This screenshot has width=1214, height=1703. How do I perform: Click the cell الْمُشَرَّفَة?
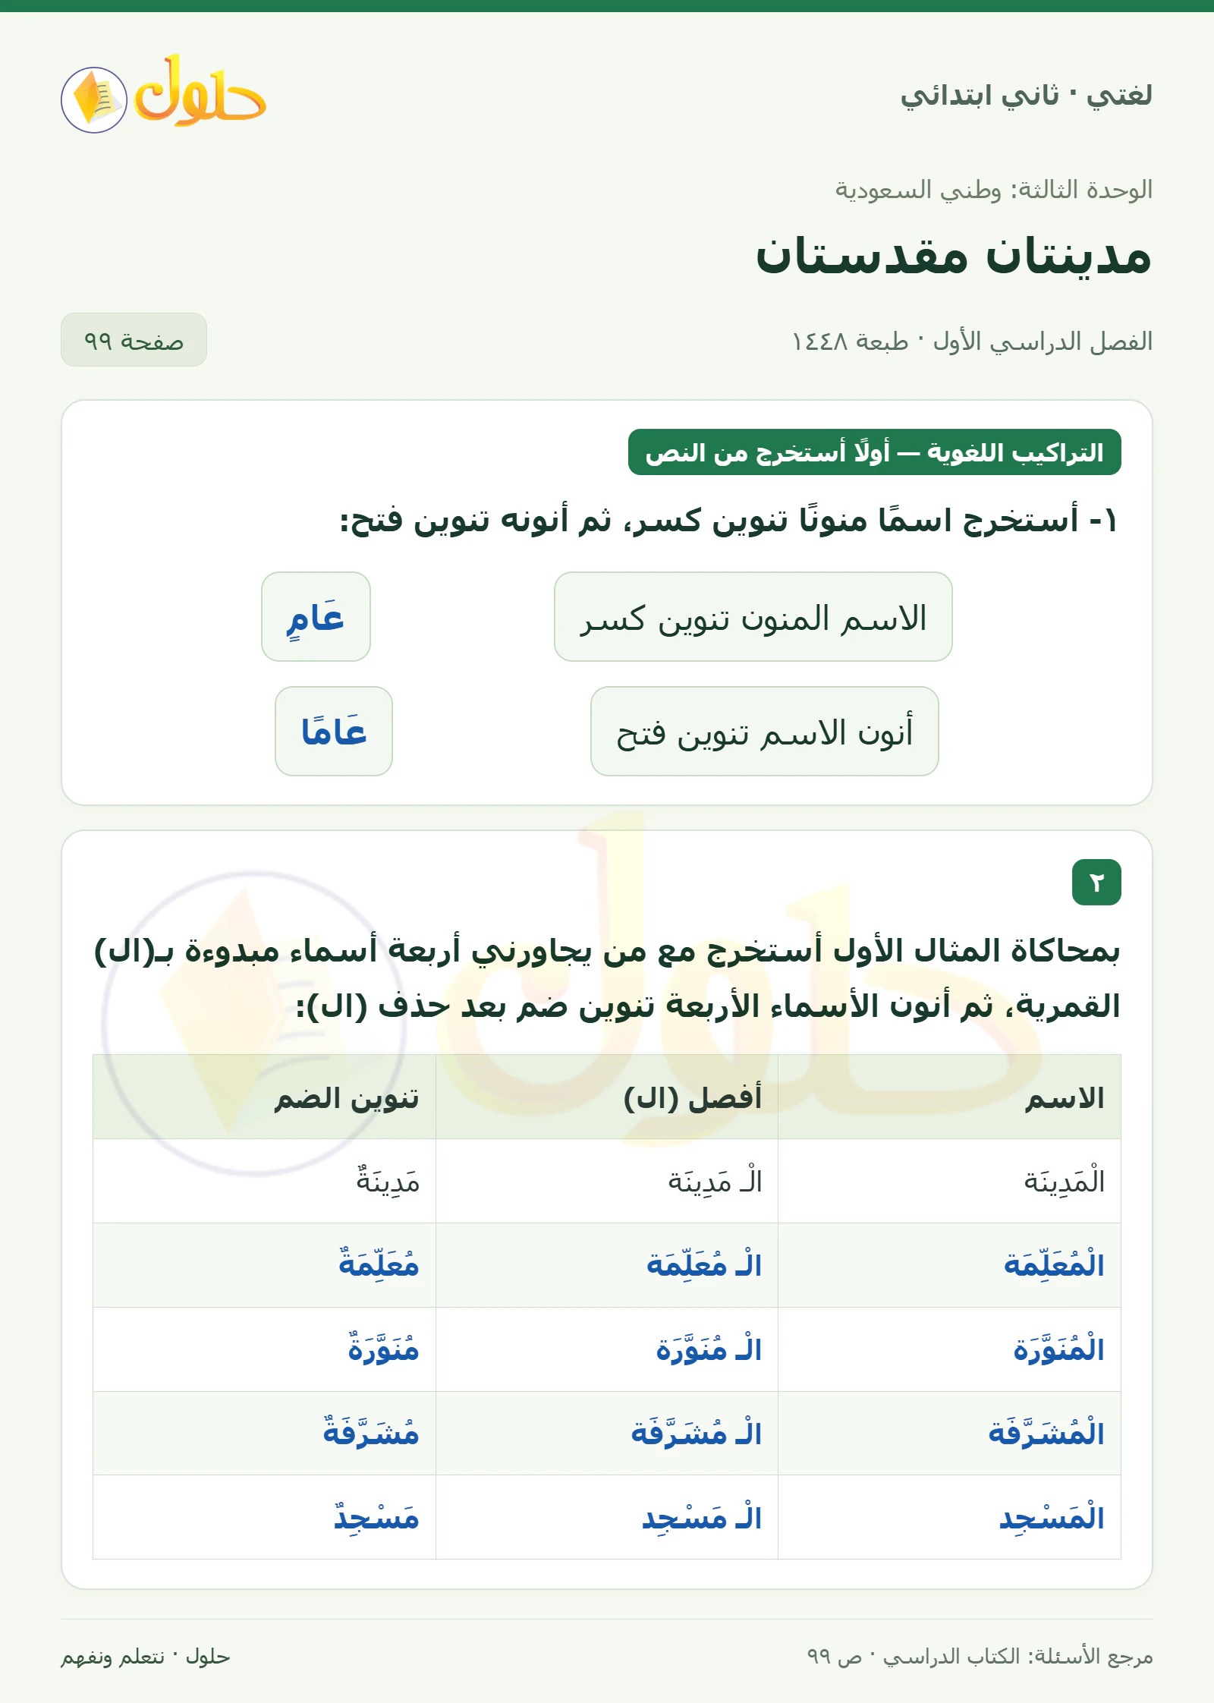949,1433
